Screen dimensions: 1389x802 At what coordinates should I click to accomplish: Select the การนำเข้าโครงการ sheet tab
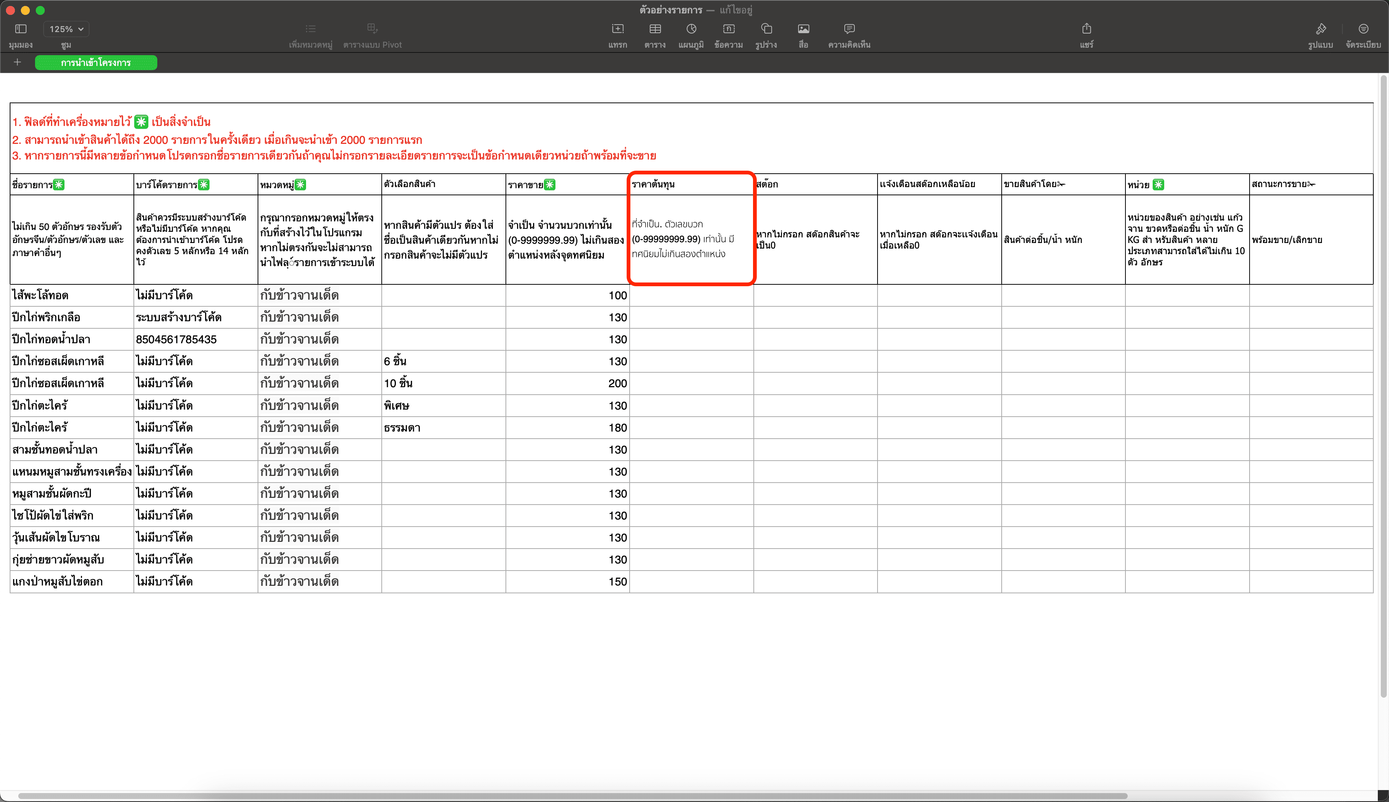pyautogui.click(x=96, y=63)
